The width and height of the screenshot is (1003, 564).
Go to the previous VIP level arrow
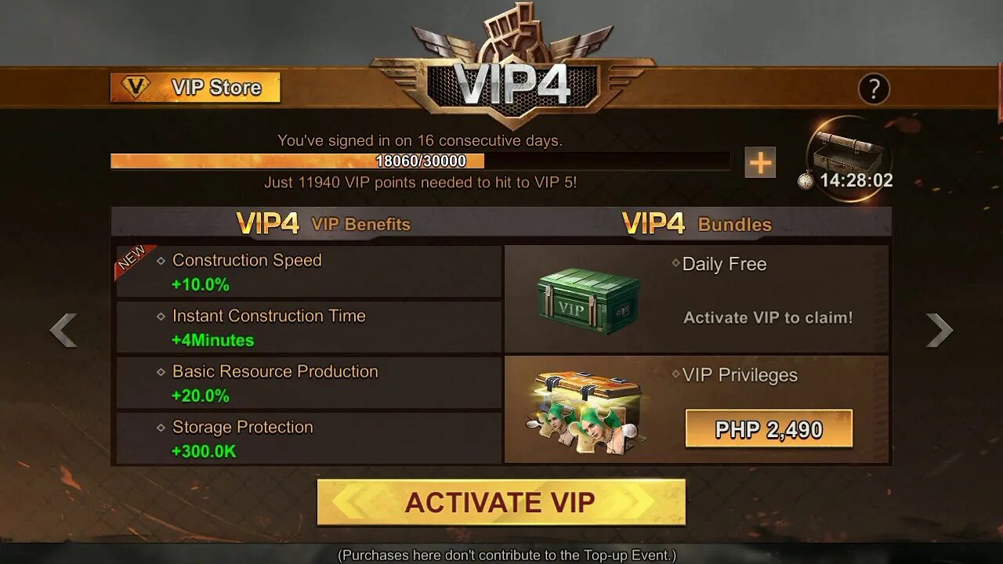point(63,330)
